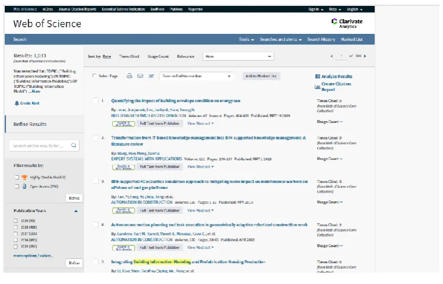
Task: Open InCites in top navigation
Action: [48, 10]
